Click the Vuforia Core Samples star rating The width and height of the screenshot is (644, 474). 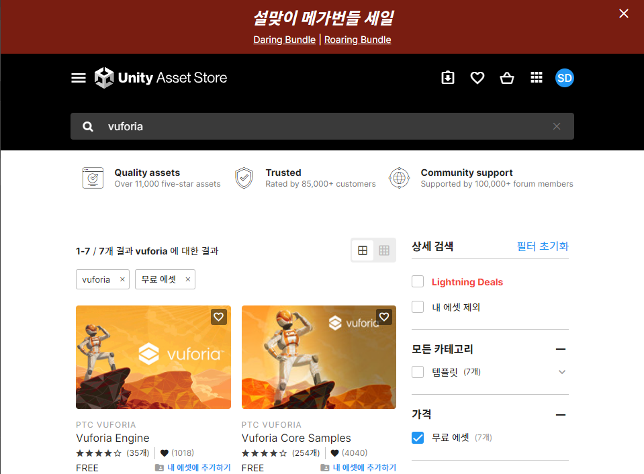pyautogui.click(x=264, y=453)
